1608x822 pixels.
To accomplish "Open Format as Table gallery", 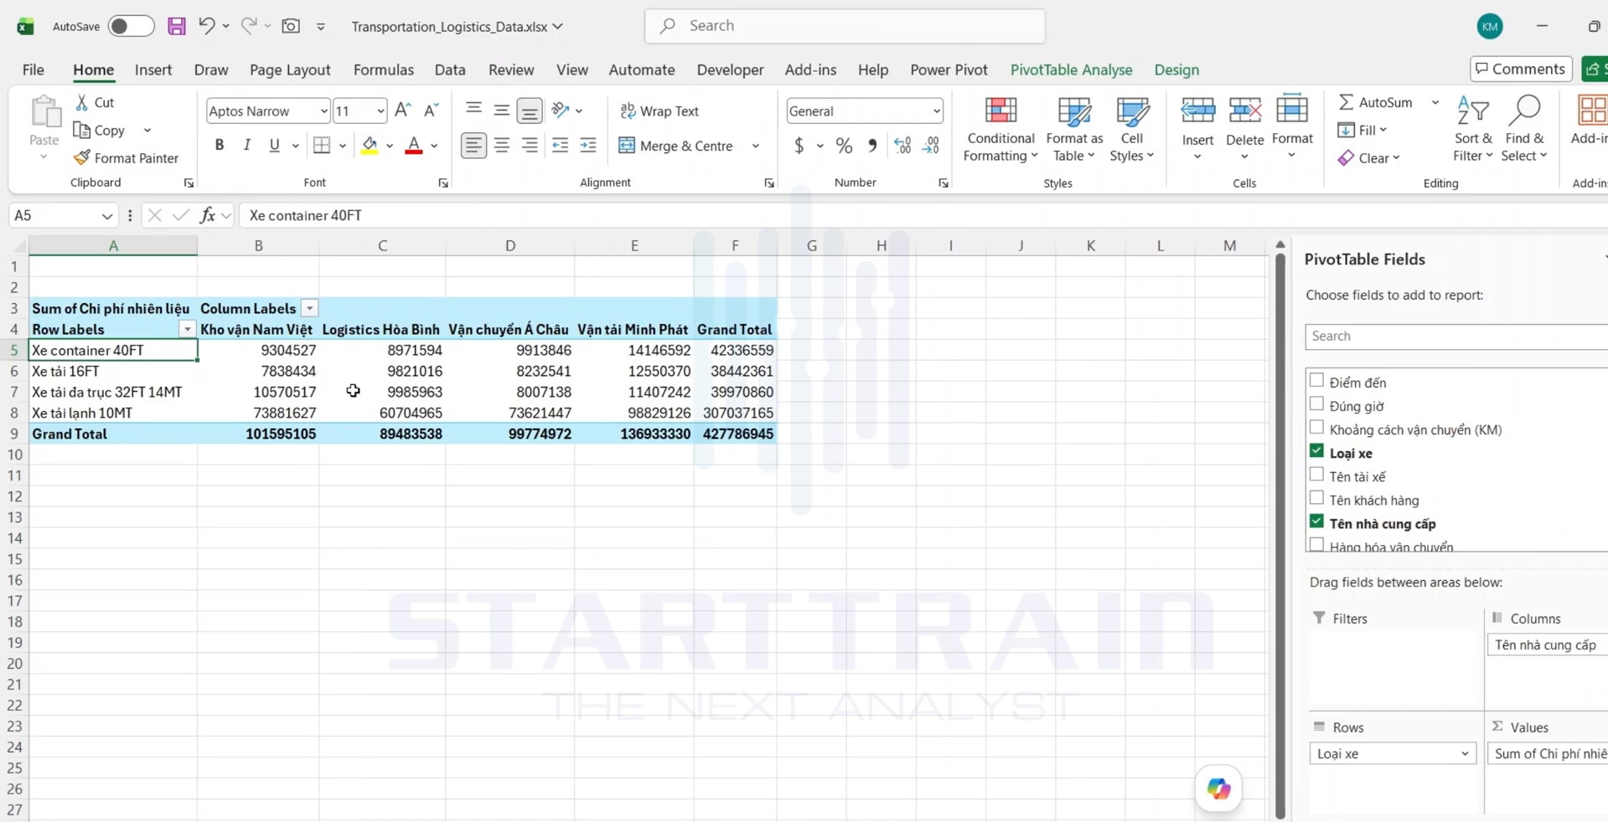I will coord(1074,129).
